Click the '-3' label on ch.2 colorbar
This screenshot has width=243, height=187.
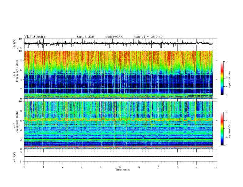click(x=226, y=112)
